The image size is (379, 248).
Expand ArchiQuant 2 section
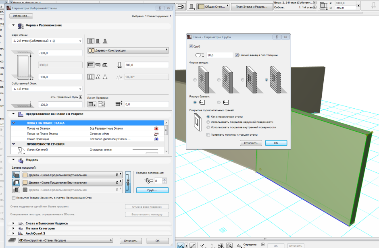(x=14, y=233)
